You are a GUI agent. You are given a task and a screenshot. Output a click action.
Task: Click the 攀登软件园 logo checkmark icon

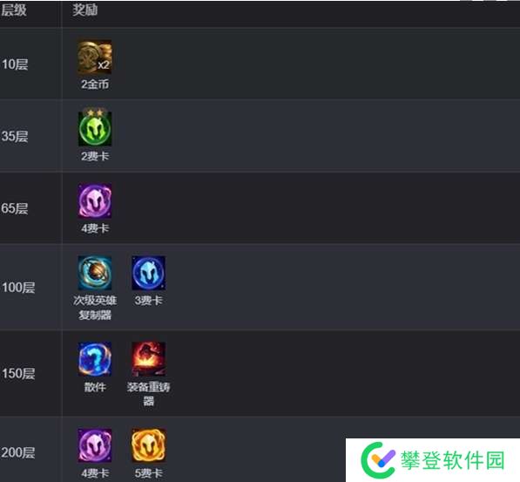coord(378,460)
